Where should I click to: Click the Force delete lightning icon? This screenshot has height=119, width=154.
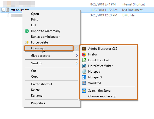pos(27,42)
